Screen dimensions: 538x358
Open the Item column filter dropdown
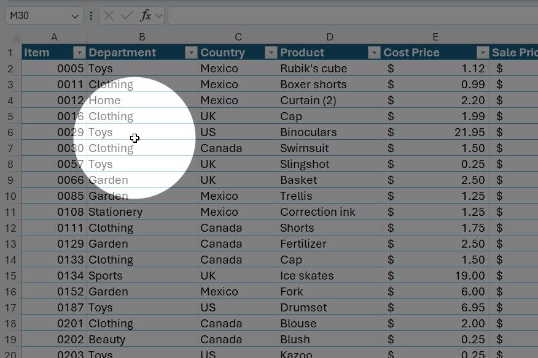pos(79,53)
